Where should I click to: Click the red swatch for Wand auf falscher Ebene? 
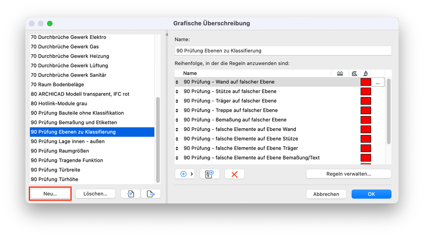pyautogui.click(x=365, y=82)
